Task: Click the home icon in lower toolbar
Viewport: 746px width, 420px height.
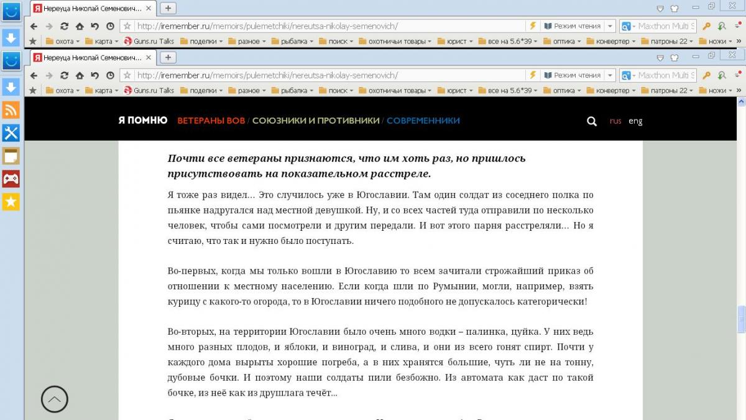Action: [80, 75]
